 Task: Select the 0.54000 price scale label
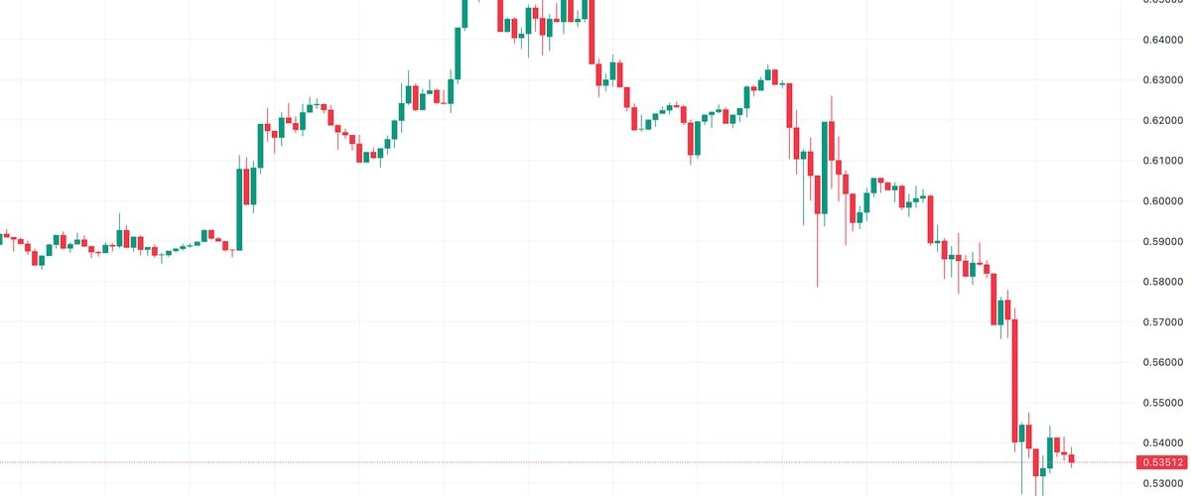coord(1162,443)
